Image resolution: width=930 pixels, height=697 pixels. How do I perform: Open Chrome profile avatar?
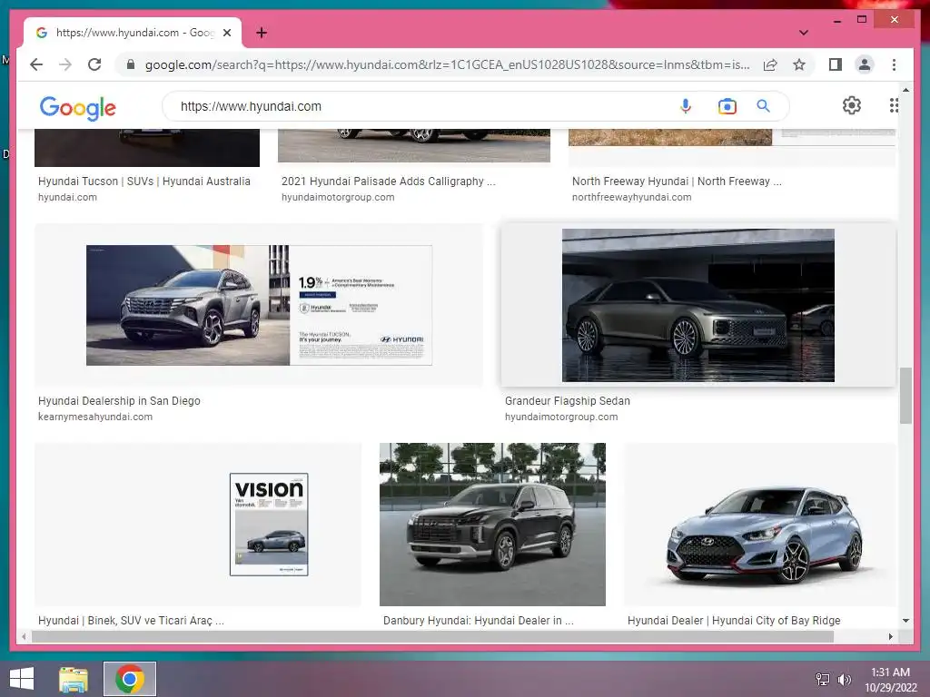[865, 64]
